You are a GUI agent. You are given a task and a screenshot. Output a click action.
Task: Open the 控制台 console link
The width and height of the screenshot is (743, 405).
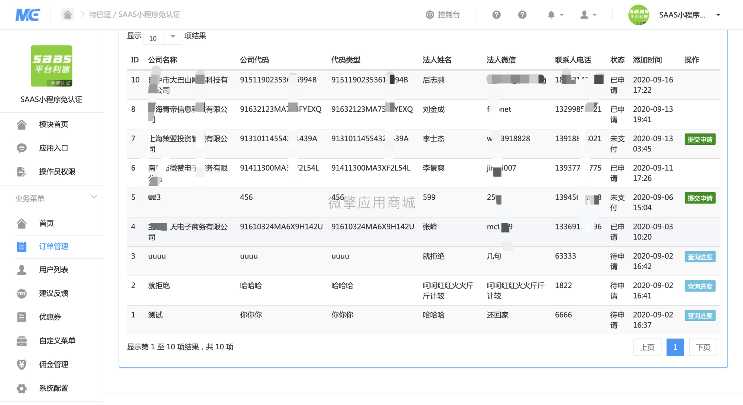coord(443,14)
